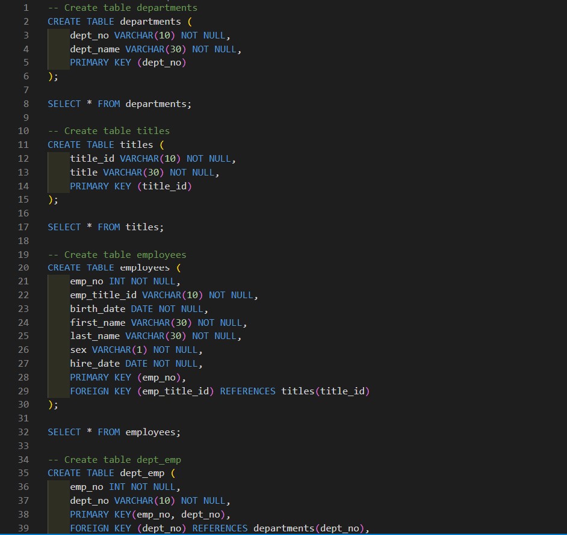Click 'PRIMARY KEY' on line 5
The height and width of the screenshot is (535, 567).
pos(101,63)
